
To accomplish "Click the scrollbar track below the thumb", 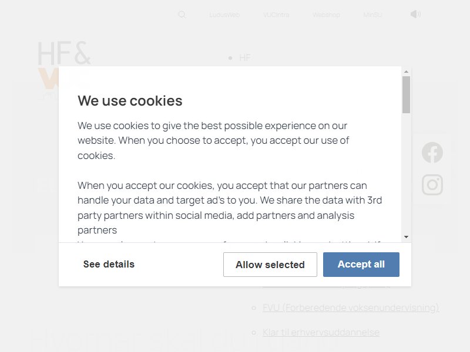I will (x=406, y=173).
